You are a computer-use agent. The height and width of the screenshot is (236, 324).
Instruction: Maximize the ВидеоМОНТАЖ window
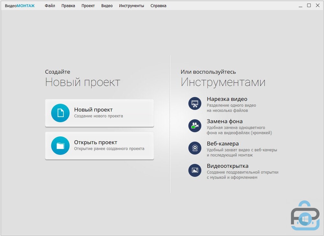tap(309, 5)
